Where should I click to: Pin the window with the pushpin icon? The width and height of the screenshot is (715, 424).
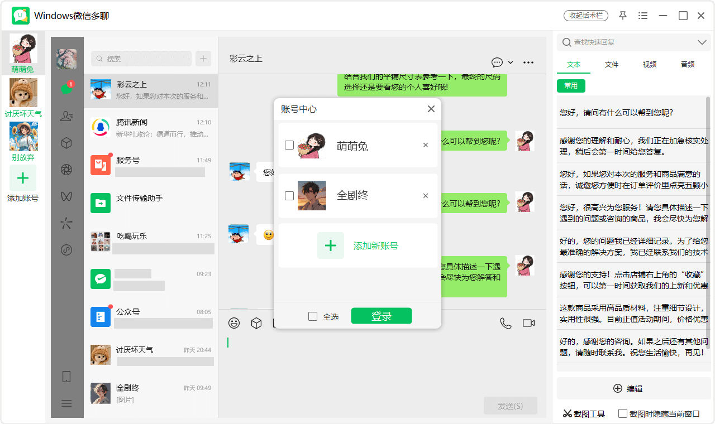623,16
